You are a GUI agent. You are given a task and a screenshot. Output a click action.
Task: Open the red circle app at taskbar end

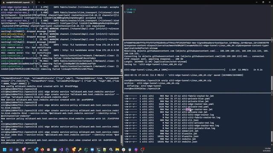(142, 150)
